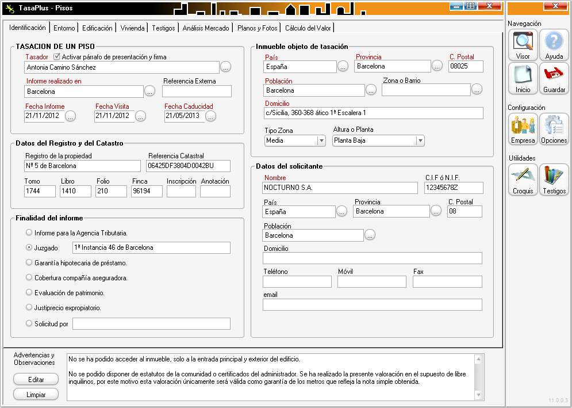572x408 pixels.
Task: Select the Justiprecio expropiatorio radio button
Action: pos(29,307)
